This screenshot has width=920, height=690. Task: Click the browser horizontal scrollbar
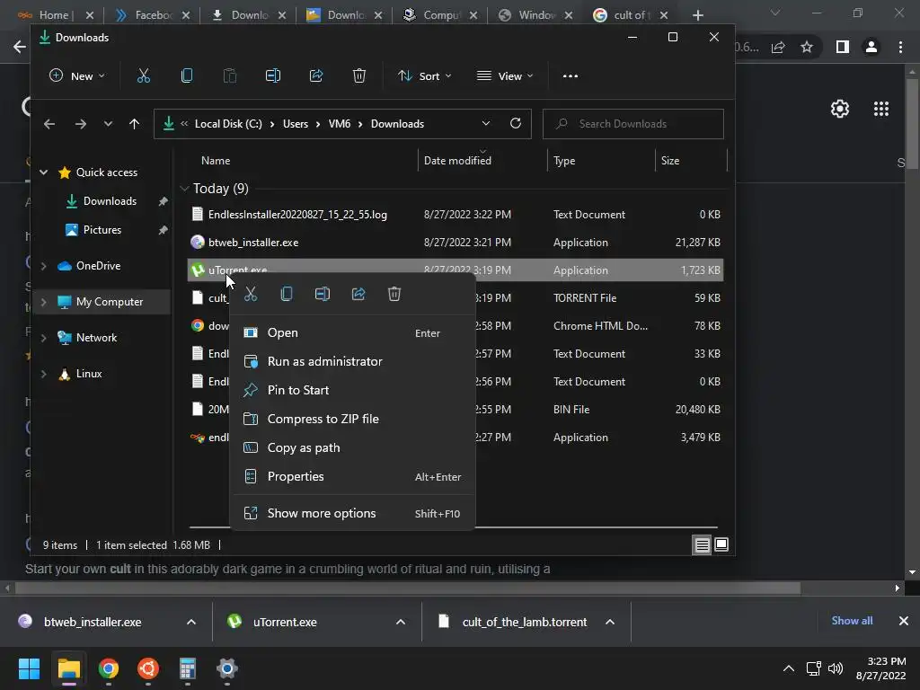pyautogui.click(x=408, y=588)
